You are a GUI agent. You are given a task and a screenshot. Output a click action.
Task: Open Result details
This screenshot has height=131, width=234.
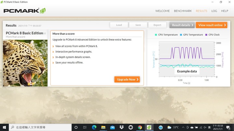point(182,25)
